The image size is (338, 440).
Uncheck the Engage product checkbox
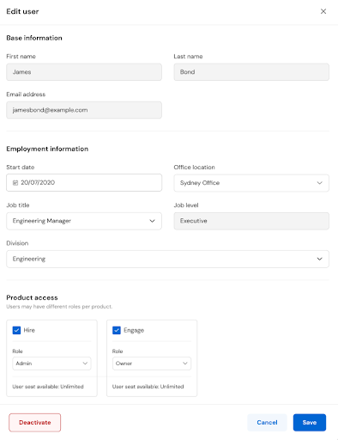pyautogui.click(x=117, y=330)
